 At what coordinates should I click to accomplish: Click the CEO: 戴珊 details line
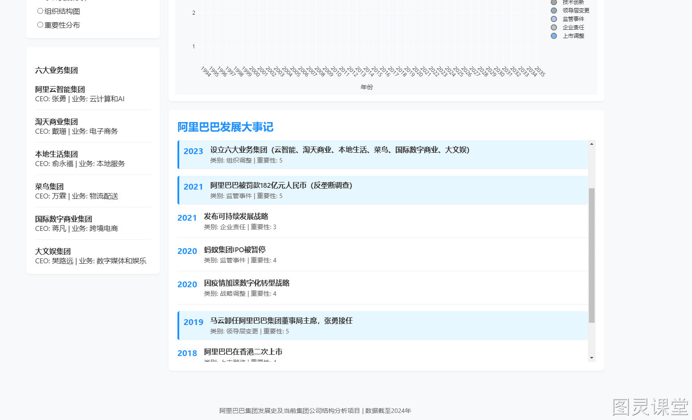76,131
